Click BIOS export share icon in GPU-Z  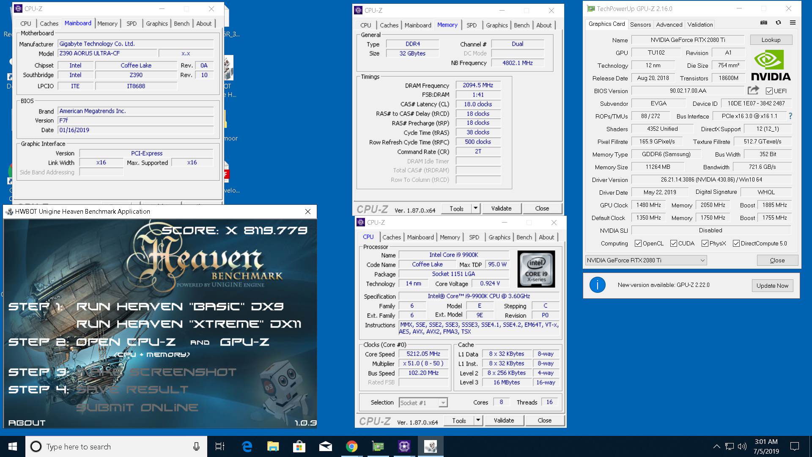coord(753,90)
